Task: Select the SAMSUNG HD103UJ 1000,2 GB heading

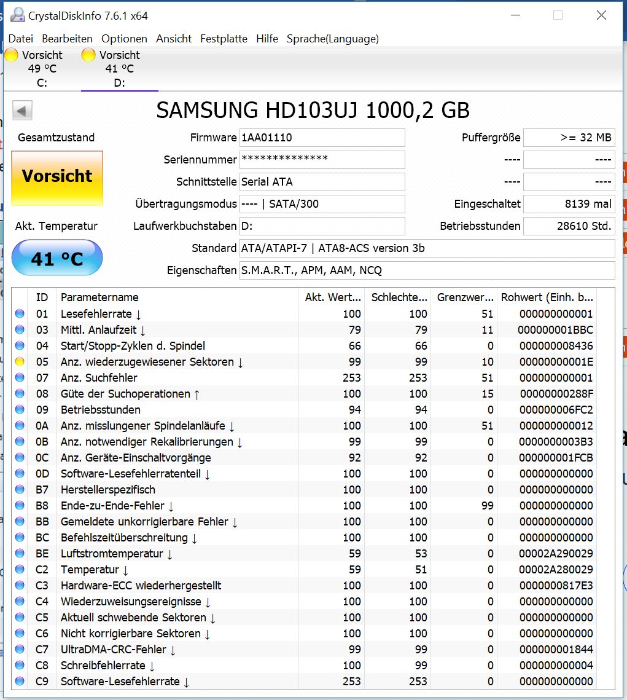Action: tap(313, 110)
